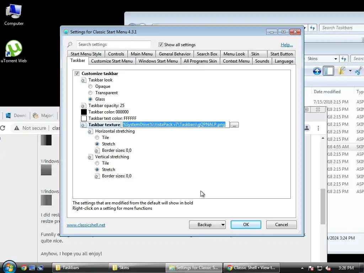364x273 pixels.
Task: Select the Border sizes: 0,0 under Horizontal stretching
Action: [117, 150]
